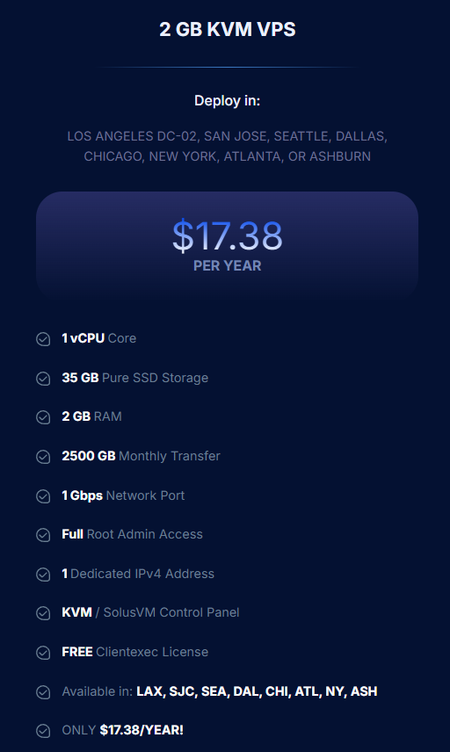The height and width of the screenshot is (752, 450).
Task: Click checkmark icon next to KVM / SolusVM Control Panel
Action: (43, 613)
